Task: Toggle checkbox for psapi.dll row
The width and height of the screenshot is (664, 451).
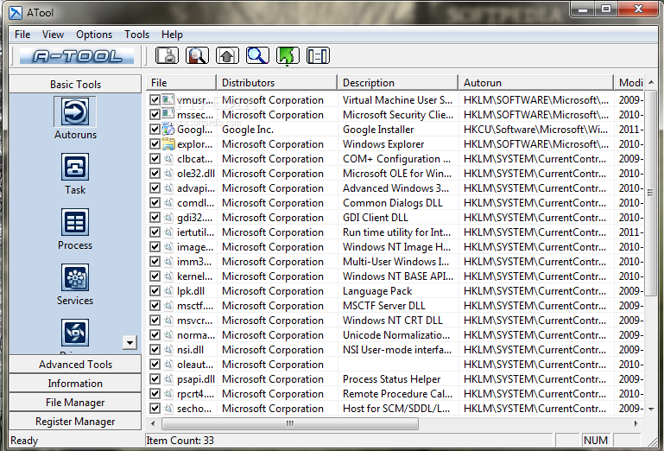Action: tap(155, 379)
